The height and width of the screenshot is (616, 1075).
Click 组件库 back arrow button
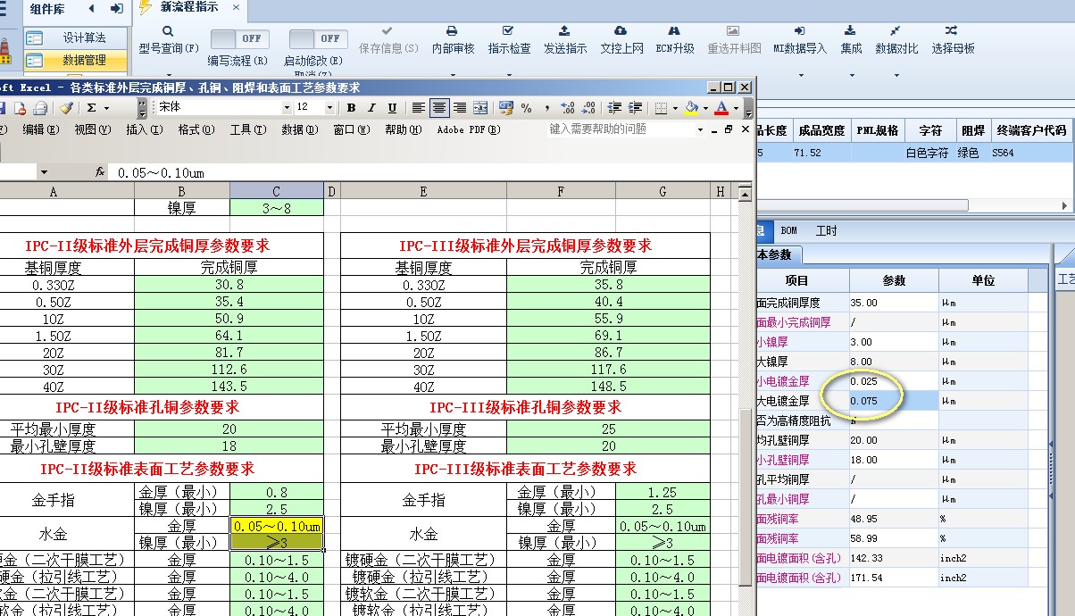click(x=92, y=8)
